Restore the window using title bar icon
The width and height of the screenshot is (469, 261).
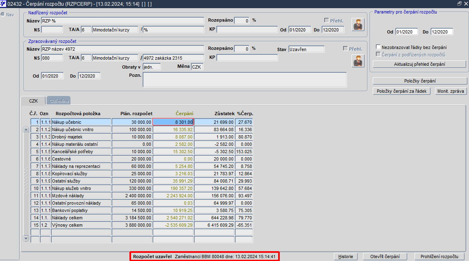460,4
